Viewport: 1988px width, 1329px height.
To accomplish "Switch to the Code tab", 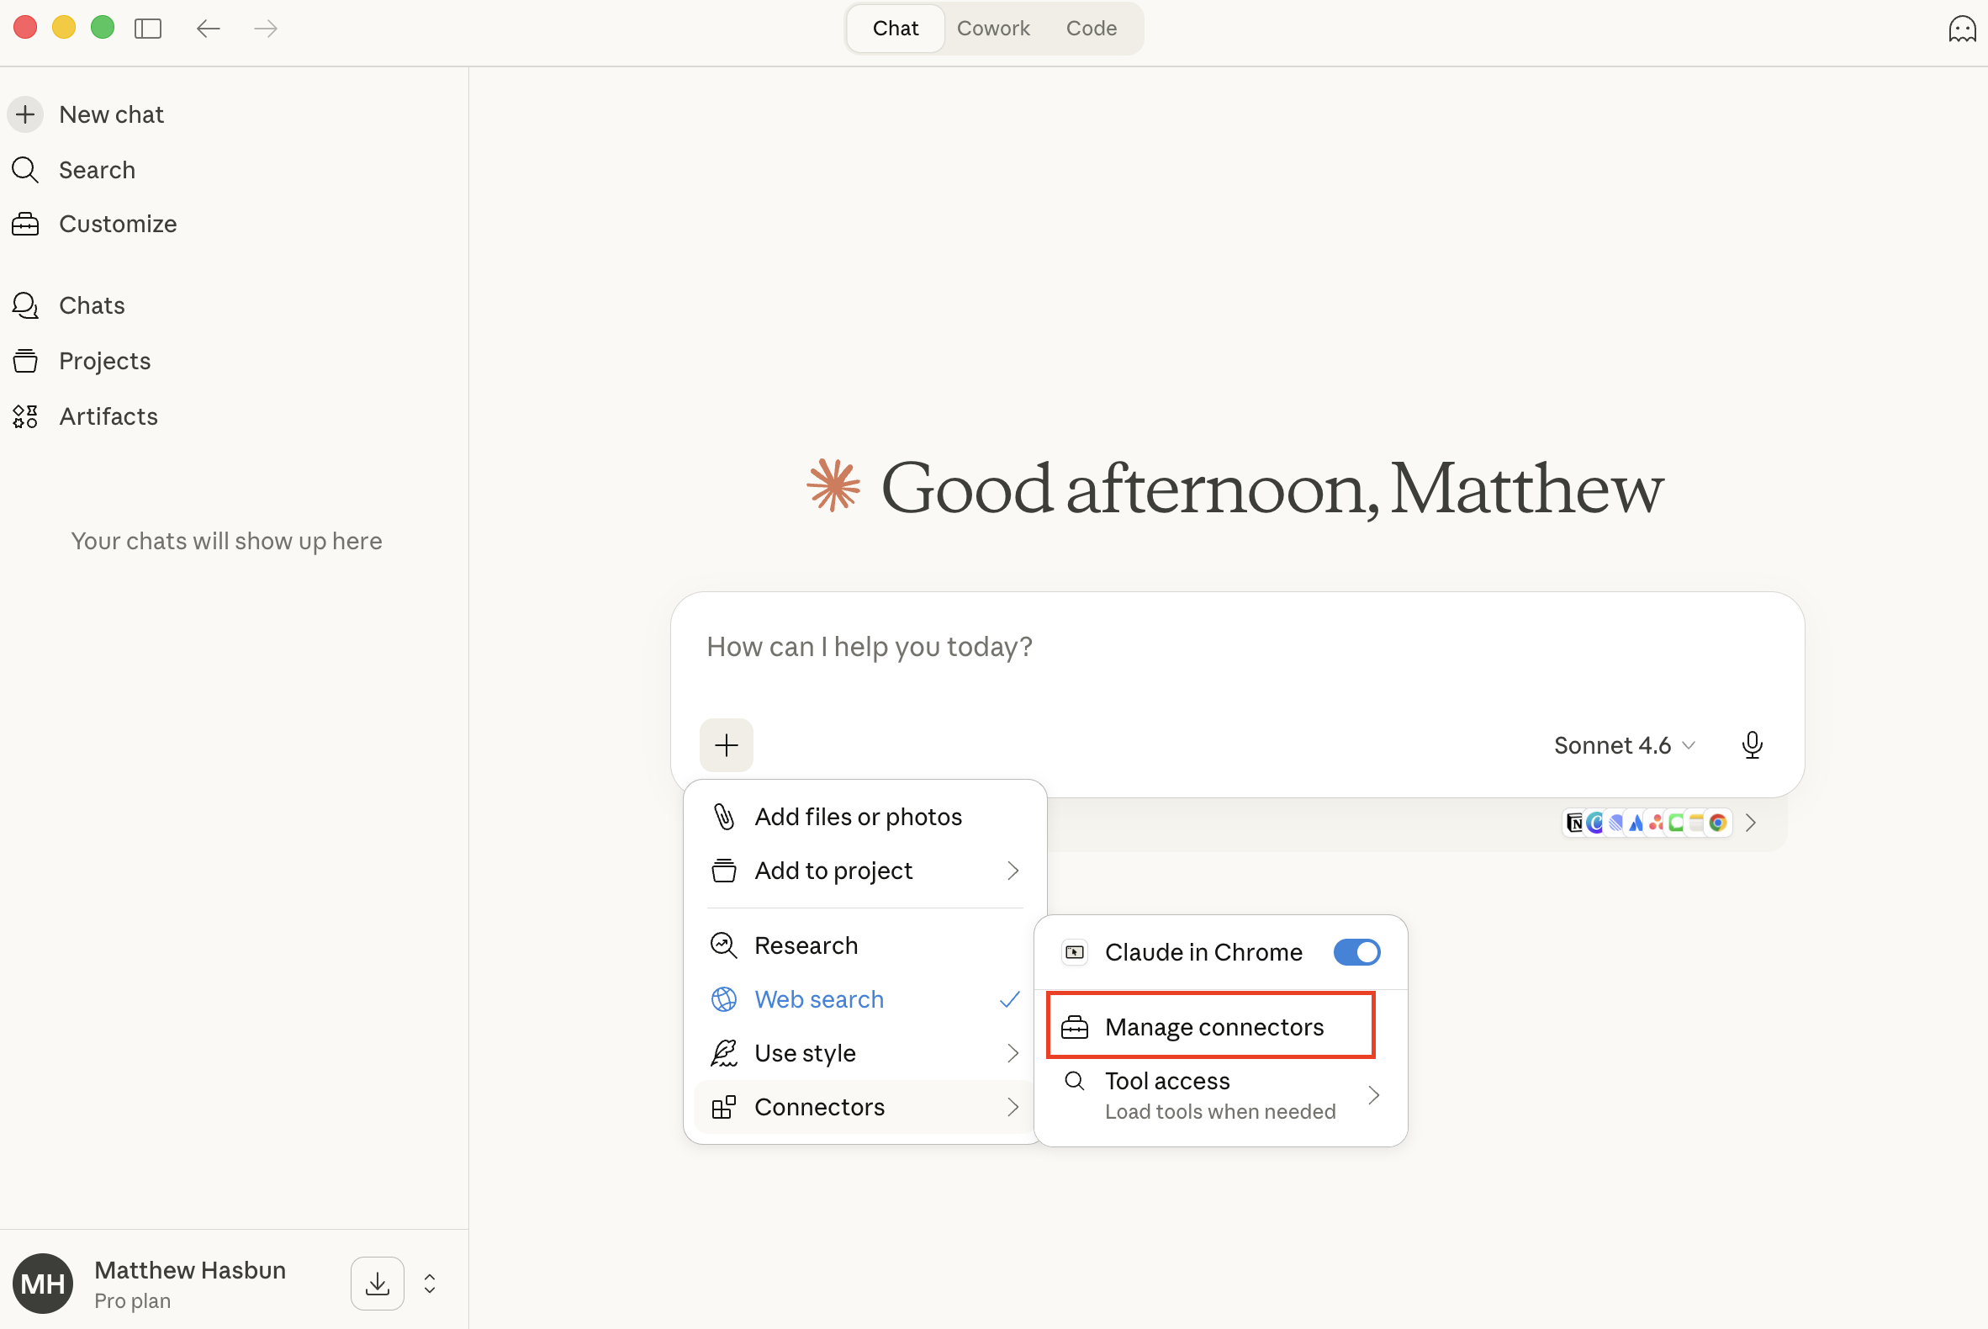I will coord(1091,29).
